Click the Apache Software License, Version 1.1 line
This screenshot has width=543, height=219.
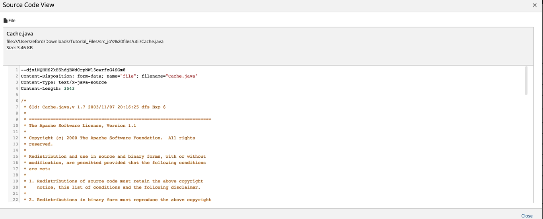click(80, 126)
